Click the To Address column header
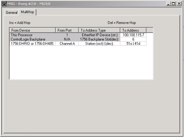The height and width of the screenshot is (137, 184). coord(133,30)
